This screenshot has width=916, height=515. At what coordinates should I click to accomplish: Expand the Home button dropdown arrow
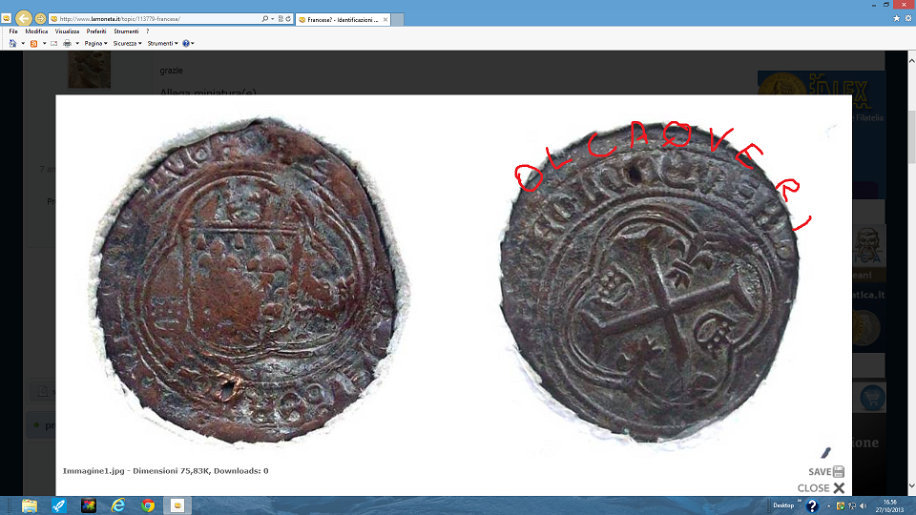coord(23,43)
